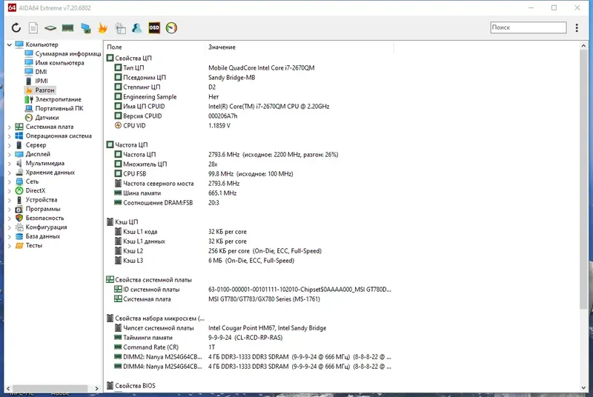Click the benchmark gauge toolbar icon

click(x=171, y=27)
